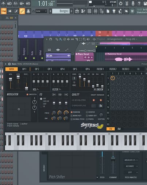Open the mixer from toolbar
Screen dimensions: 147x185
pos(96,11)
